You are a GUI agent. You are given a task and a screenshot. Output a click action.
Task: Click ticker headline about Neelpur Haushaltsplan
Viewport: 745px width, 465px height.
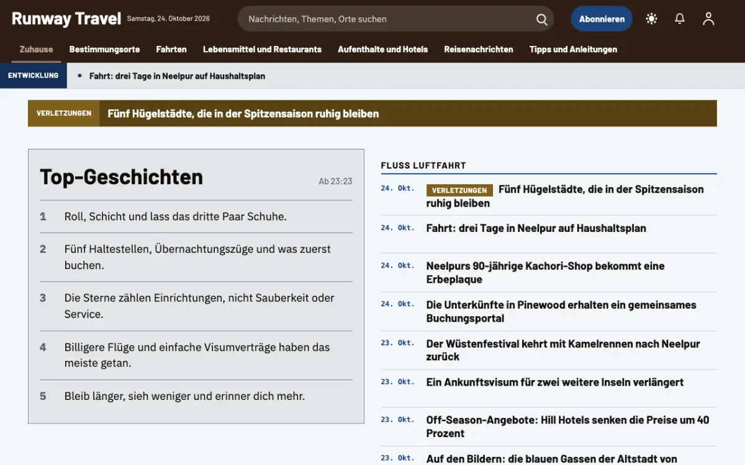coord(177,76)
